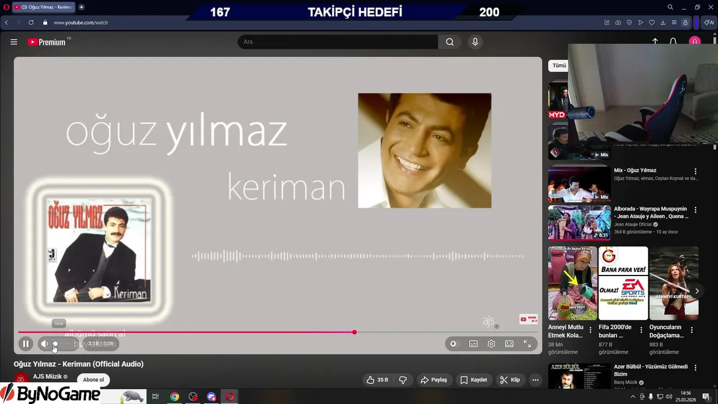Open the browser profile icon
This screenshot has width=718, height=404.
685,22
